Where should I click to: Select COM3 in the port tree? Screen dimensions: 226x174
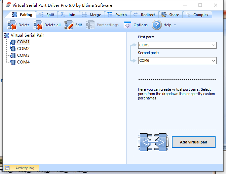point(23,55)
